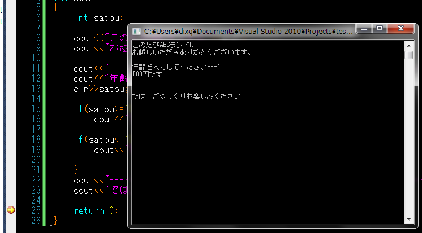Click the cout statement on line 23
The width and height of the screenshot is (422, 233).
[x=100, y=191]
